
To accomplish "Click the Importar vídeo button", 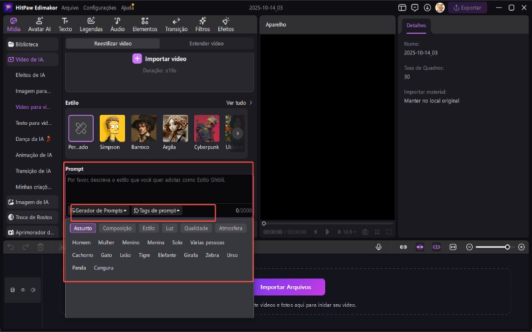I will click(159, 59).
